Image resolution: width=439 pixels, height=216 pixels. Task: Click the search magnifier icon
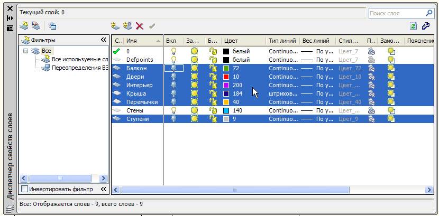coord(429,13)
